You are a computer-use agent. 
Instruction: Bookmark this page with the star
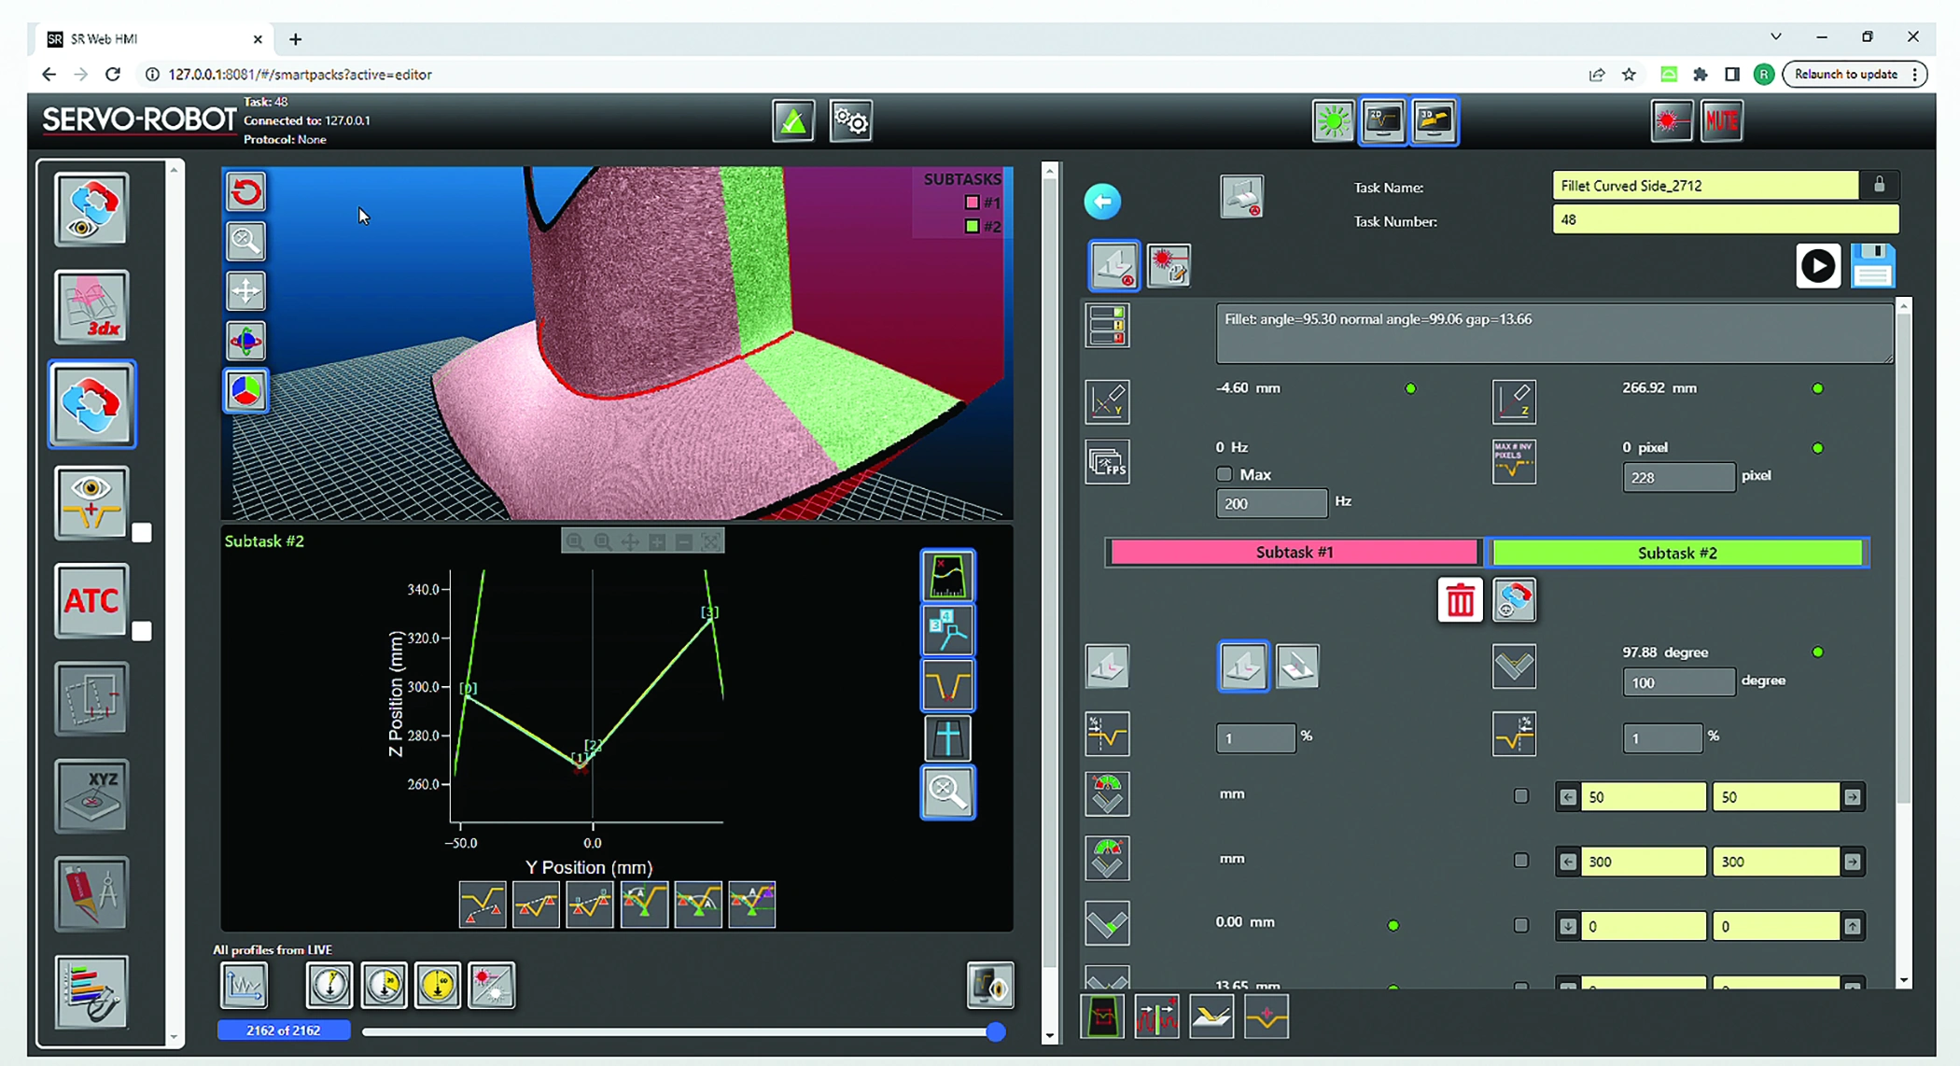[x=1630, y=75]
